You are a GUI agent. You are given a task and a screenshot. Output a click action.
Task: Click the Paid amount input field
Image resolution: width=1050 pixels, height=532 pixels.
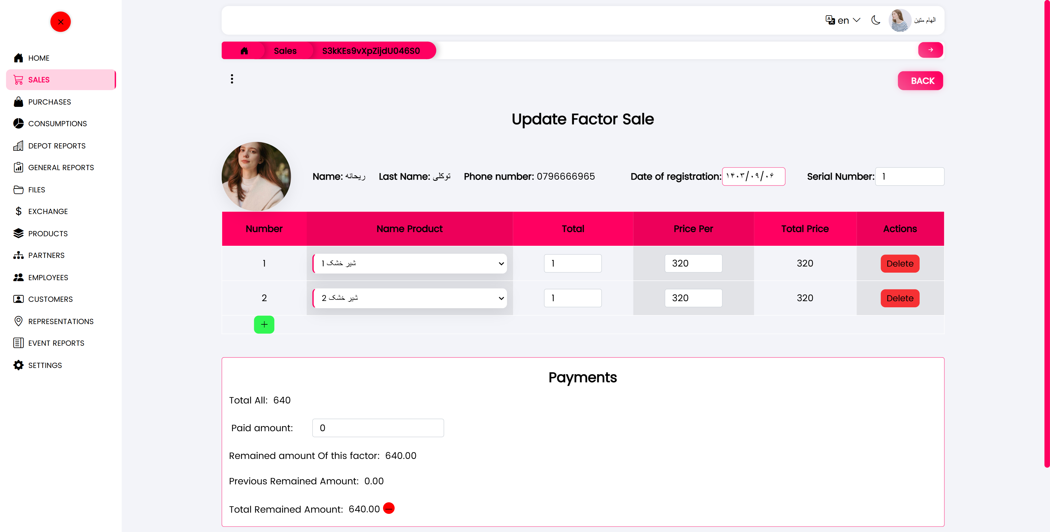(x=378, y=428)
